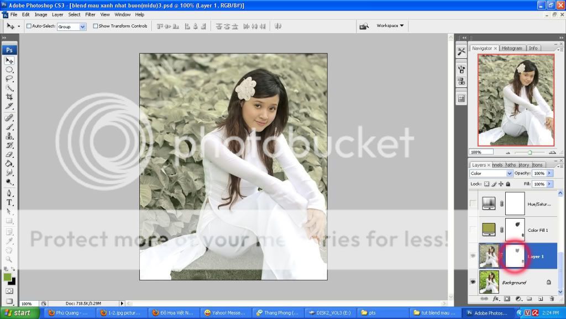The image size is (566, 319).
Task: Click the green foreground color swatch
Action: (x=7, y=277)
